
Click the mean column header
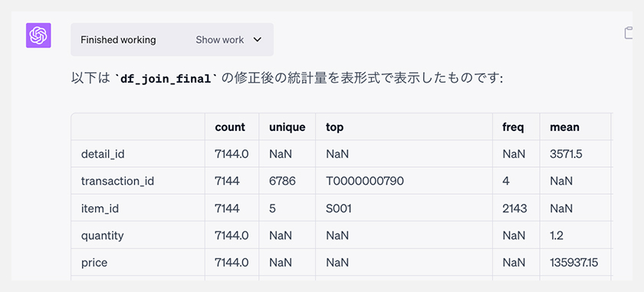(x=565, y=127)
